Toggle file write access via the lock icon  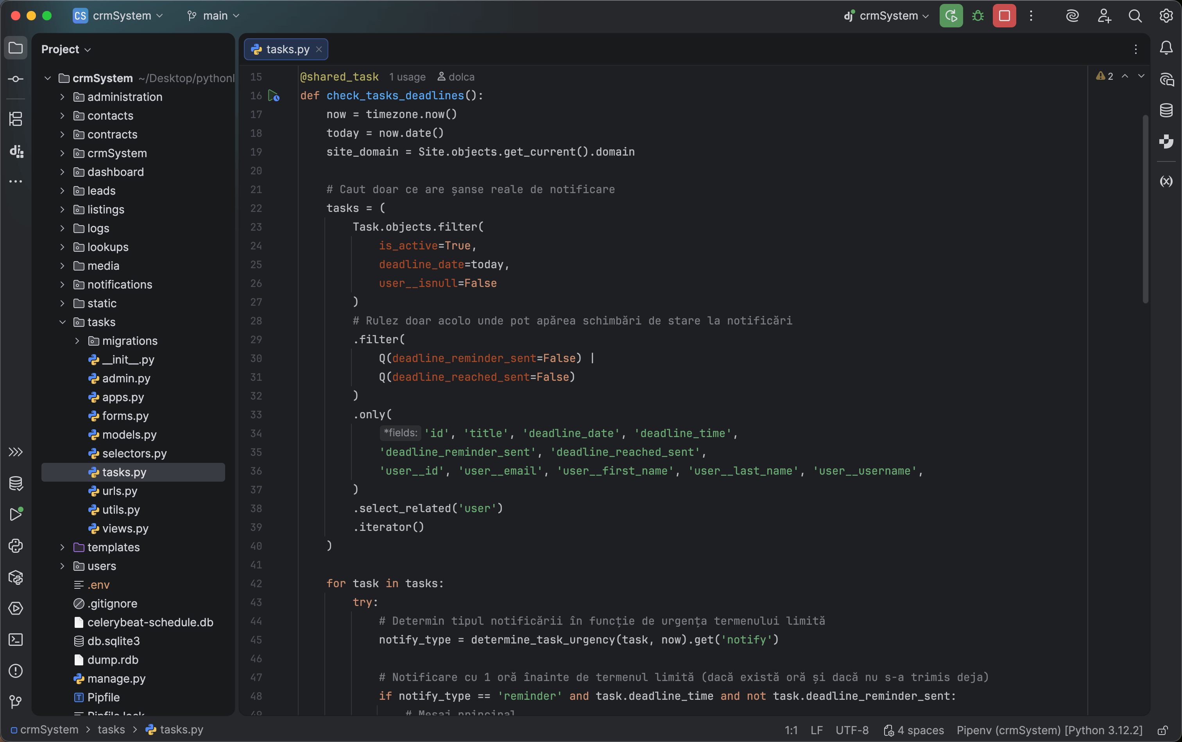(x=1163, y=730)
